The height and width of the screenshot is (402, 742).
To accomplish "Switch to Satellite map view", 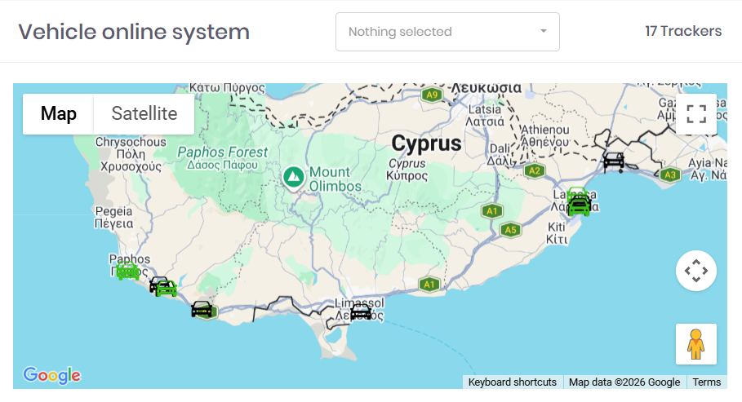I will pyautogui.click(x=144, y=114).
